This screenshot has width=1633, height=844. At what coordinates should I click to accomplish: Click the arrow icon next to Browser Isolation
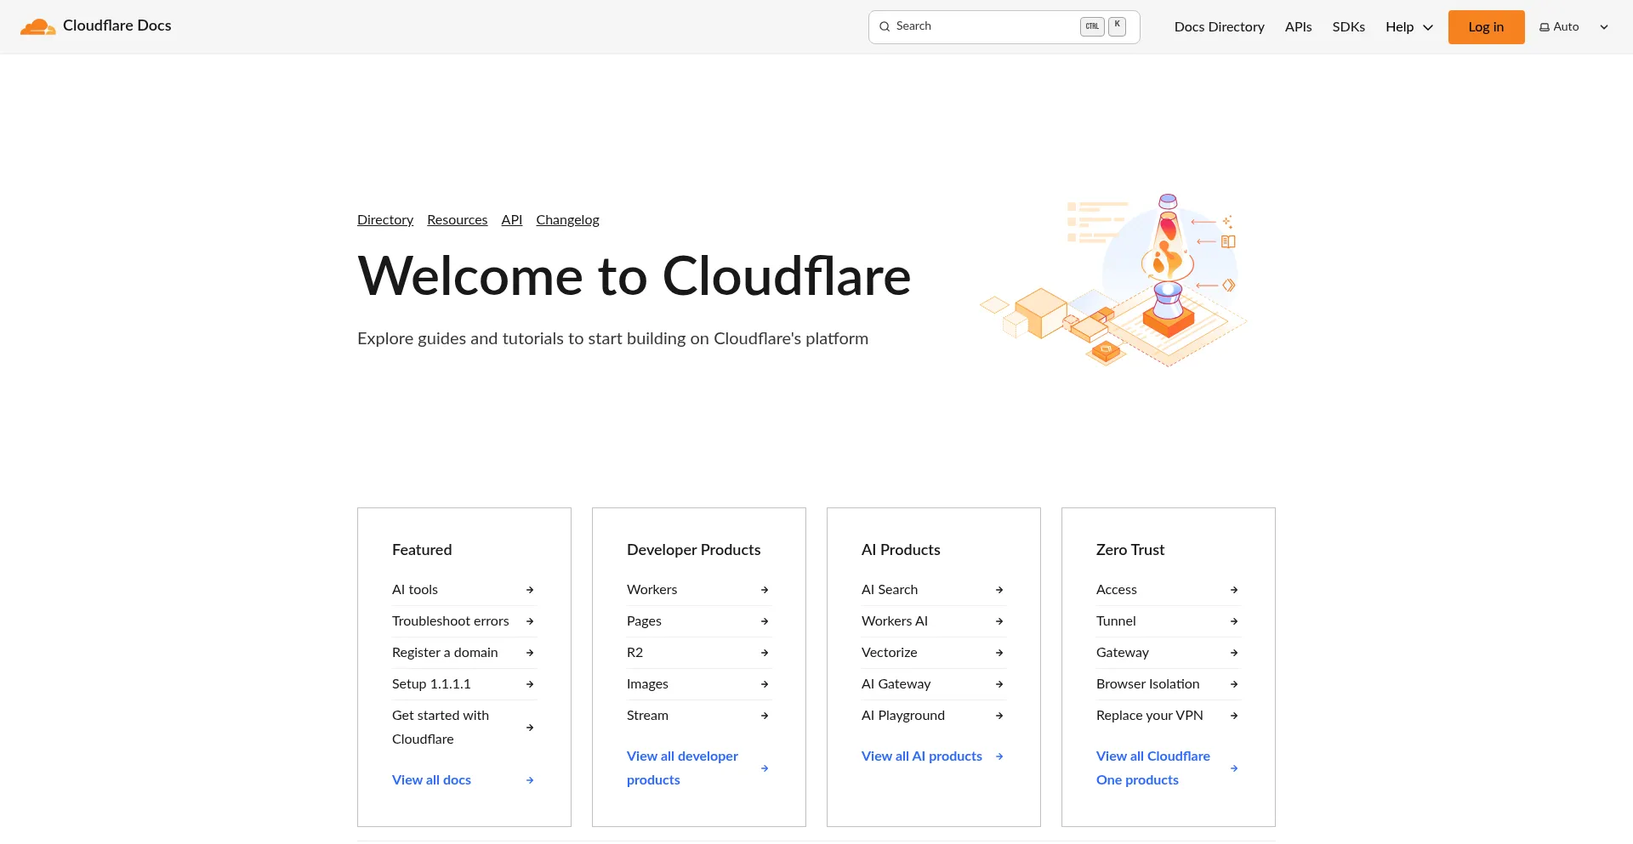(1234, 684)
